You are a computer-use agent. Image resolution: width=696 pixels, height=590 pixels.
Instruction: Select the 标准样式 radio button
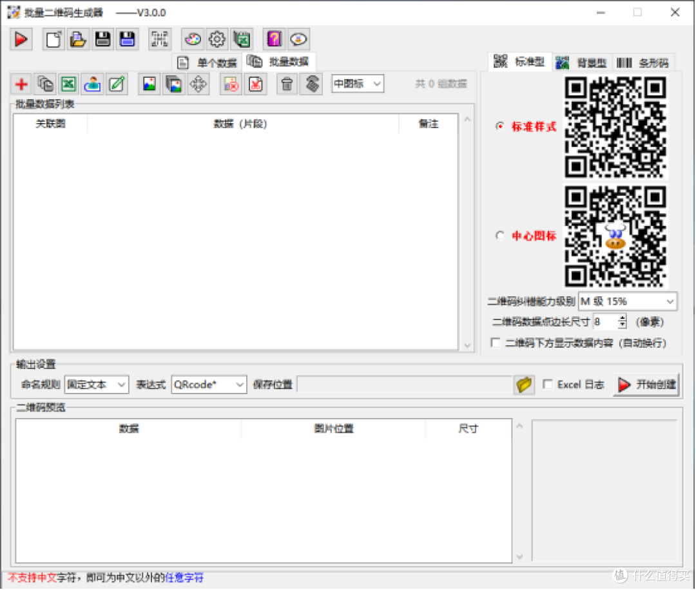pos(500,126)
